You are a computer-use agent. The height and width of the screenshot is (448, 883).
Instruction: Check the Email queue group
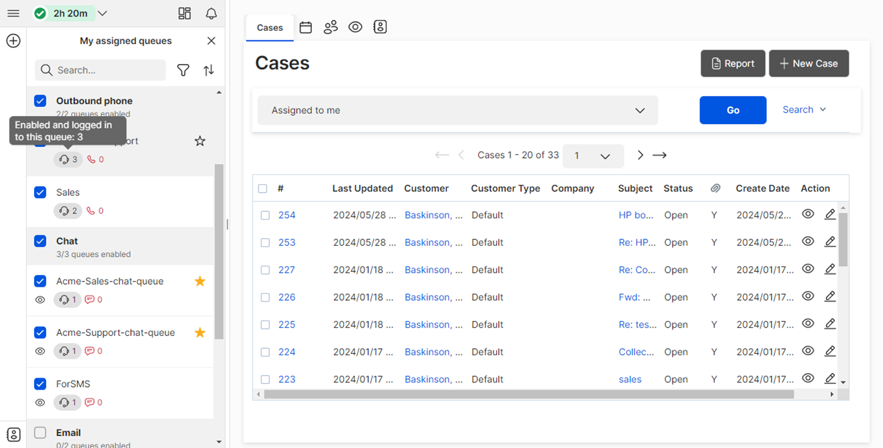40,433
